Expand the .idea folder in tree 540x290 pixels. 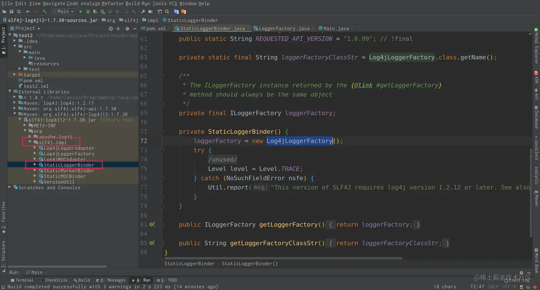[x=15, y=41]
